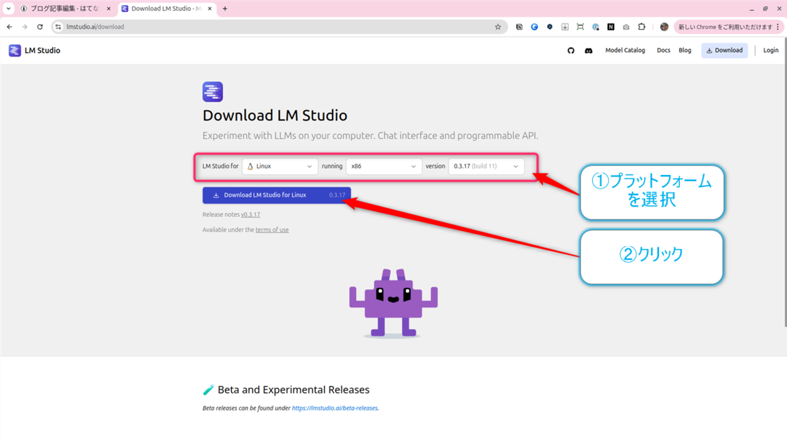Click the green screen-capture frame extension icon
This screenshot has height=445, width=787.
click(580, 27)
